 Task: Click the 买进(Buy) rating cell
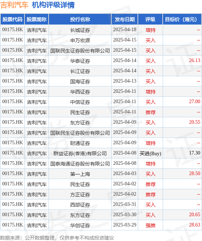150,153
